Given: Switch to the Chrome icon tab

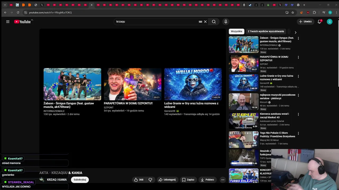Looking at the screenshot, I should click(298, 5).
